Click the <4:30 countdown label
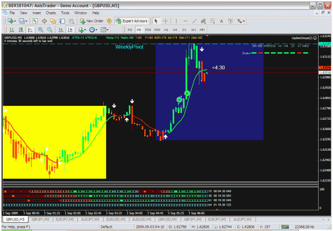 [218, 68]
